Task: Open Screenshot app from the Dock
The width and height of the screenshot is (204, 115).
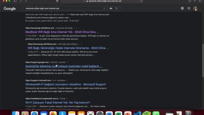Action: coord(91,113)
